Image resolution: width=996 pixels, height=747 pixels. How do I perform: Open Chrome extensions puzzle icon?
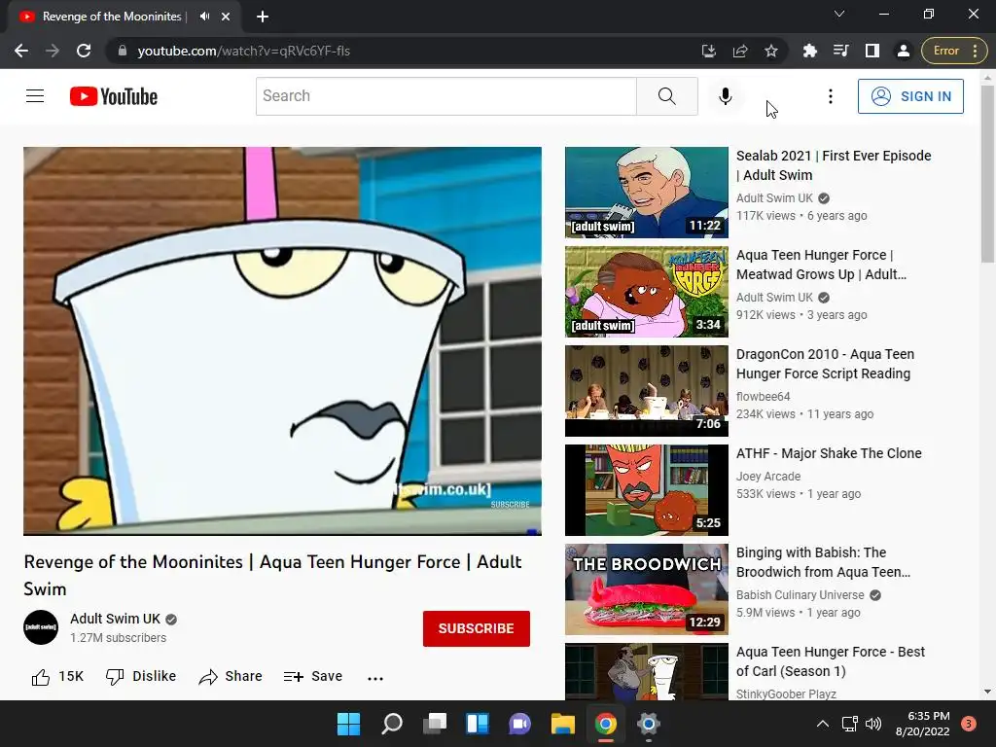(810, 51)
